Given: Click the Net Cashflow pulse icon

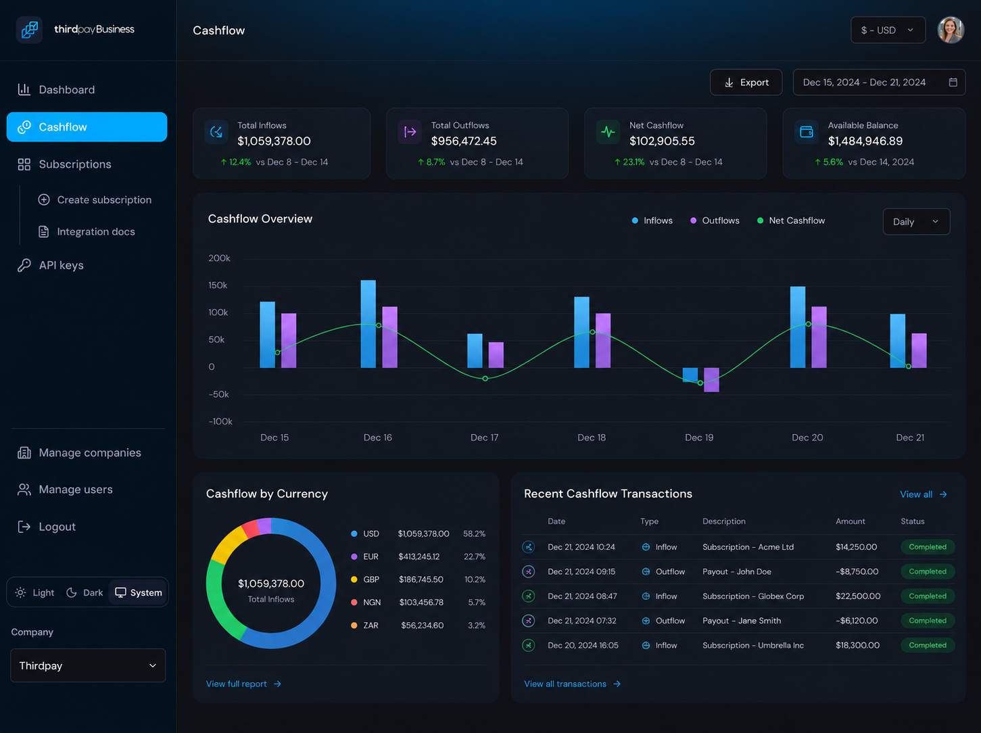Looking at the screenshot, I should coord(608,132).
